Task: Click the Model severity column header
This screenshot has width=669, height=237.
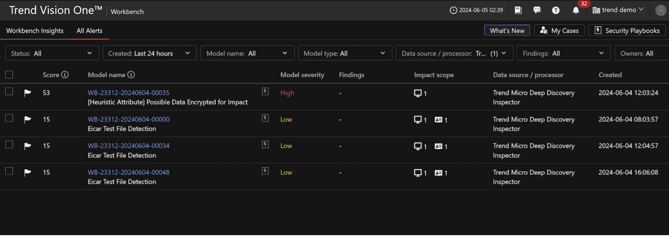Action: pos(302,75)
